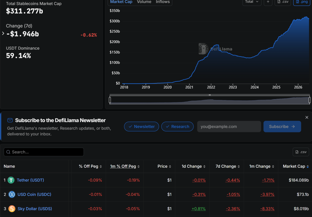This screenshot has width=312, height=217.
Task: Sort table by 1m Change
Action: point(262,166)
